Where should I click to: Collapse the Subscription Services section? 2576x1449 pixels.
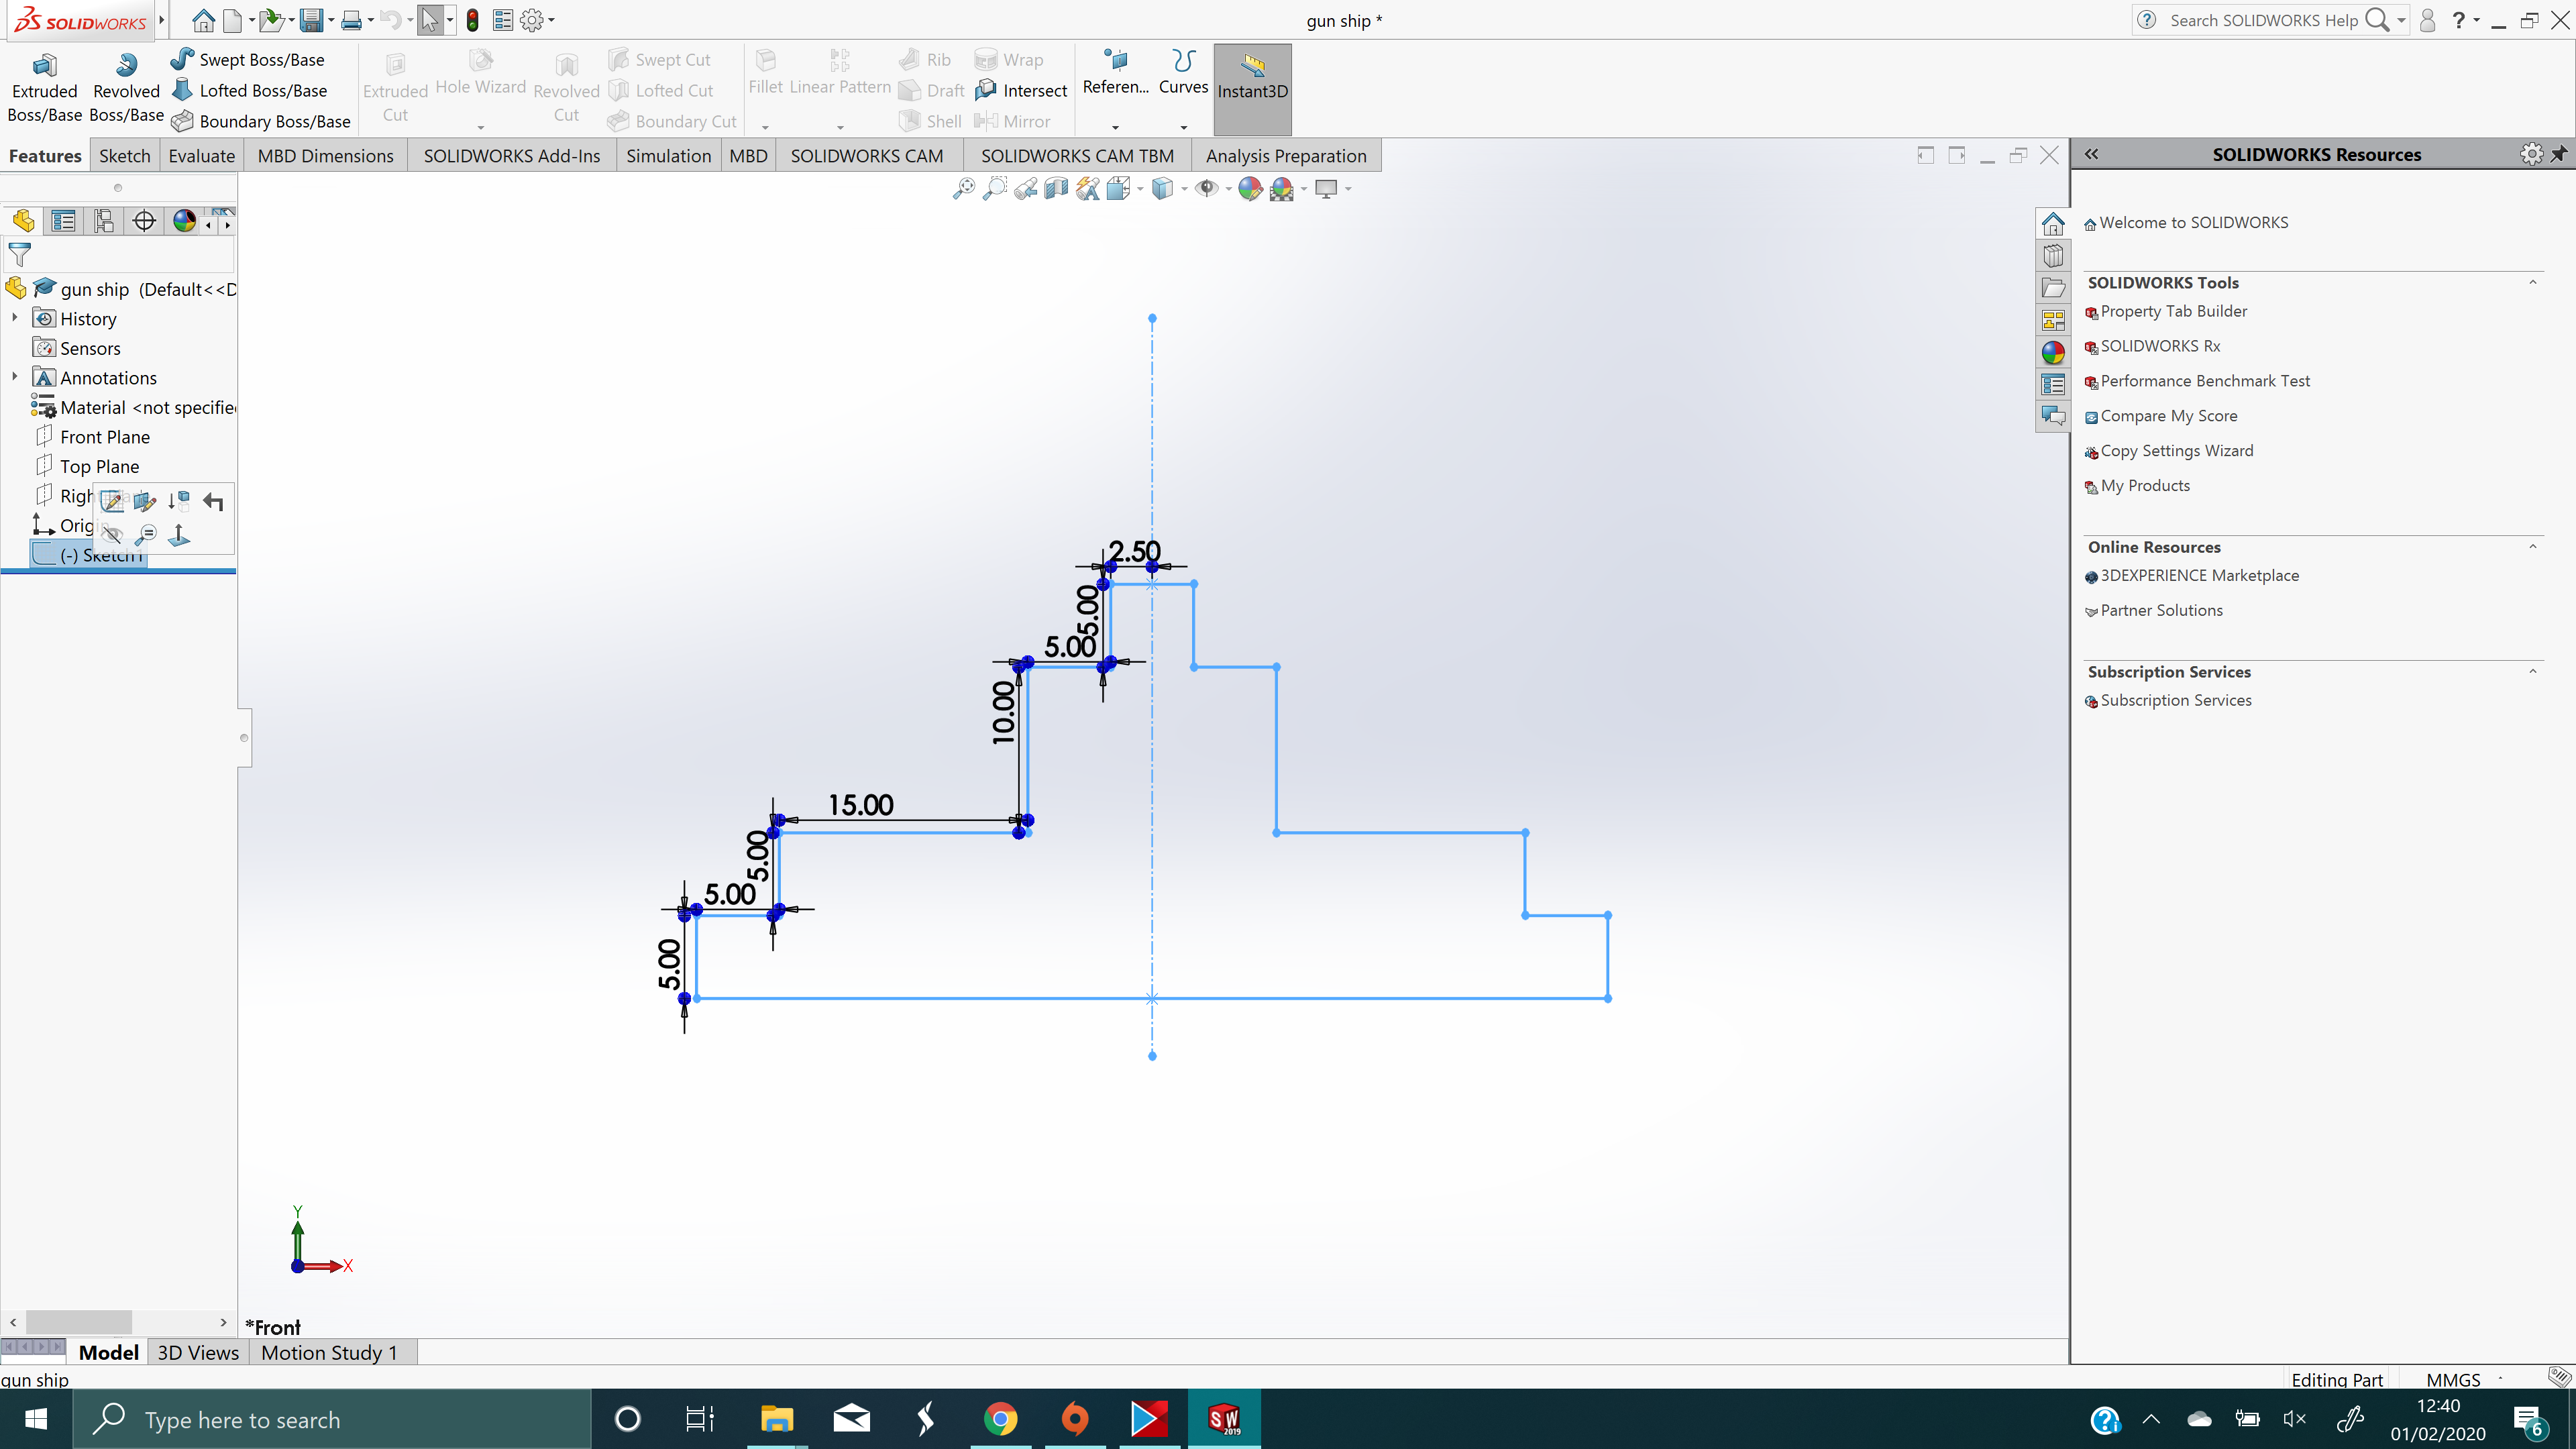(x=2533, y=672)
